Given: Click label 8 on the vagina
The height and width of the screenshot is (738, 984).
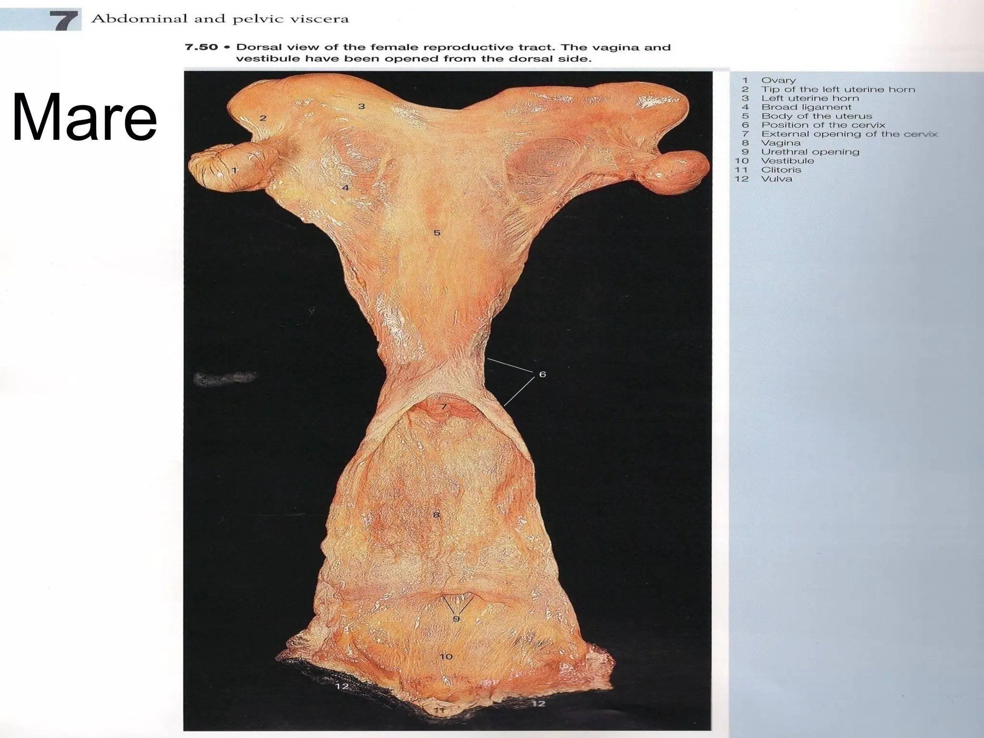Looking at the screenshot, I should pos(436,515).
